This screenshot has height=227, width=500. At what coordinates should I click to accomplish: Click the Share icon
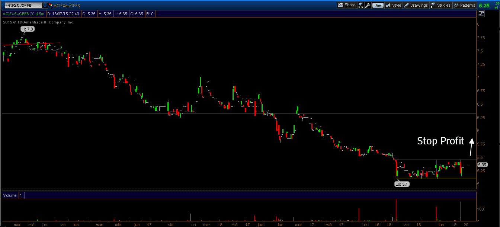pos(346,5)
